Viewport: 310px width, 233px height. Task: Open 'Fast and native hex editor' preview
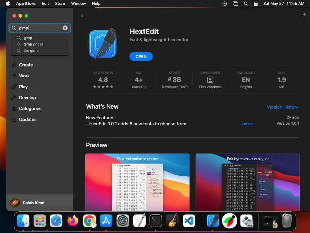coord(137,182)
